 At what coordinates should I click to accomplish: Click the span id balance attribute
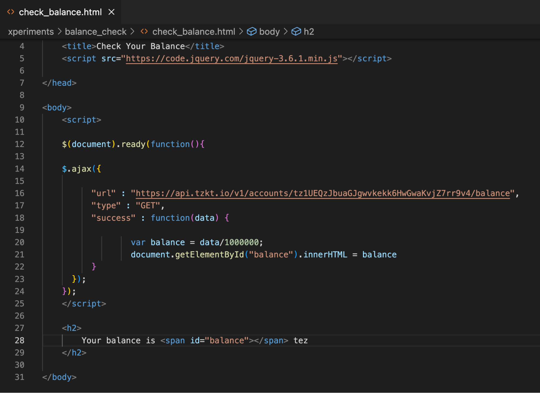(x=219, y=340)
